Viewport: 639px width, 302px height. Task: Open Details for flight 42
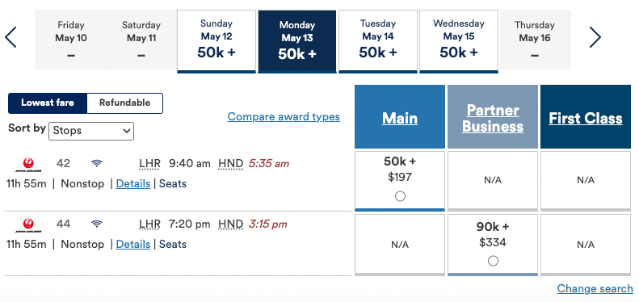133,184
